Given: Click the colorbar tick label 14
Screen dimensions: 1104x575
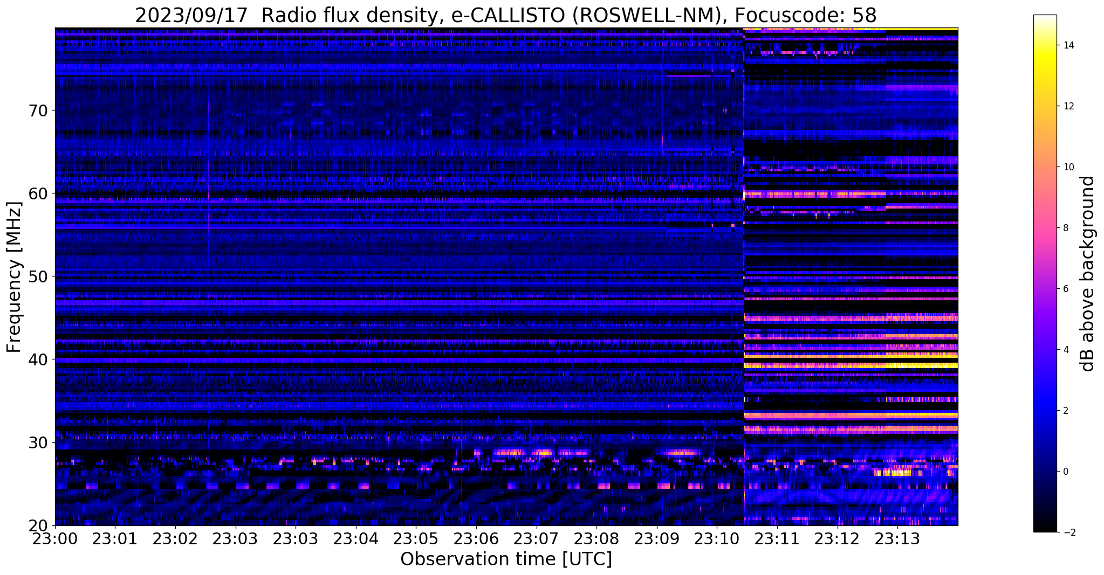Looking at the screenshot, I should click(x=1068, y=45).
